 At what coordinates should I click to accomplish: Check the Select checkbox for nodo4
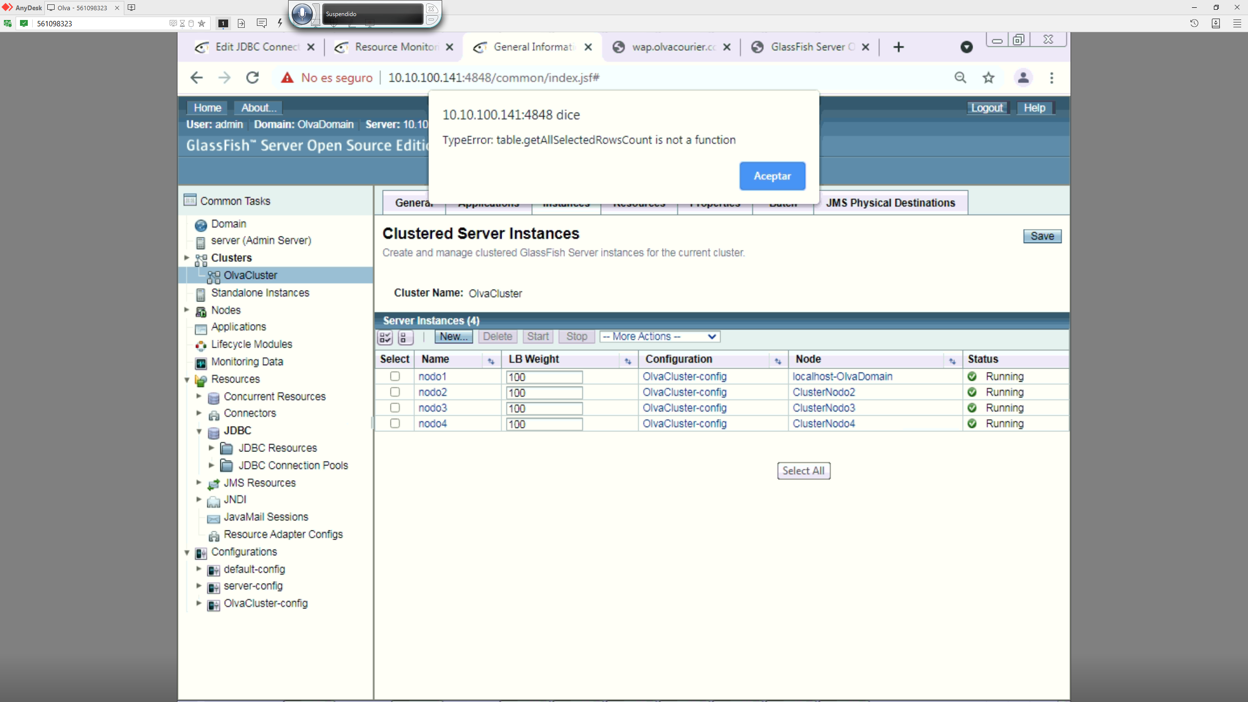pos(395,424)
